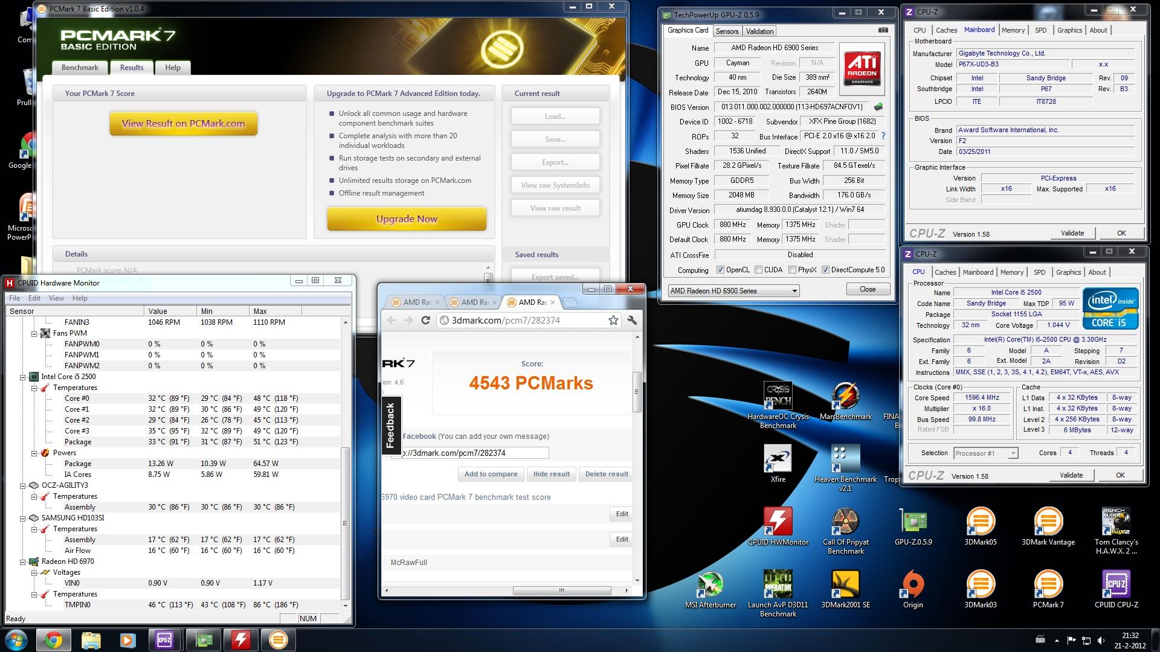Image resolution: width=1160 pixels, height=652 pixels.
Task: Toggle the DirectCompute 5.0 checkbox
Action: click(825, 270)
